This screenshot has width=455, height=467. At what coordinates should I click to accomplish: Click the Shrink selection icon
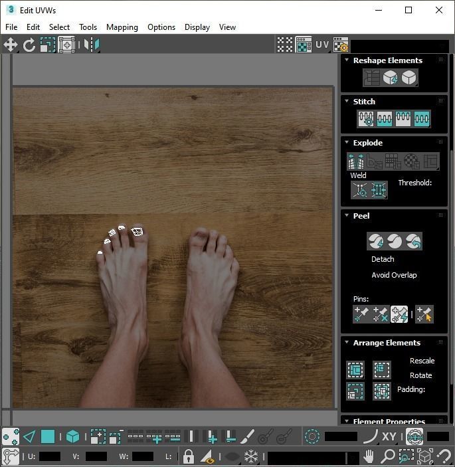click(116, 437)
